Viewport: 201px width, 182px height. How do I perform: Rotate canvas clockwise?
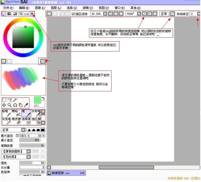150,14
